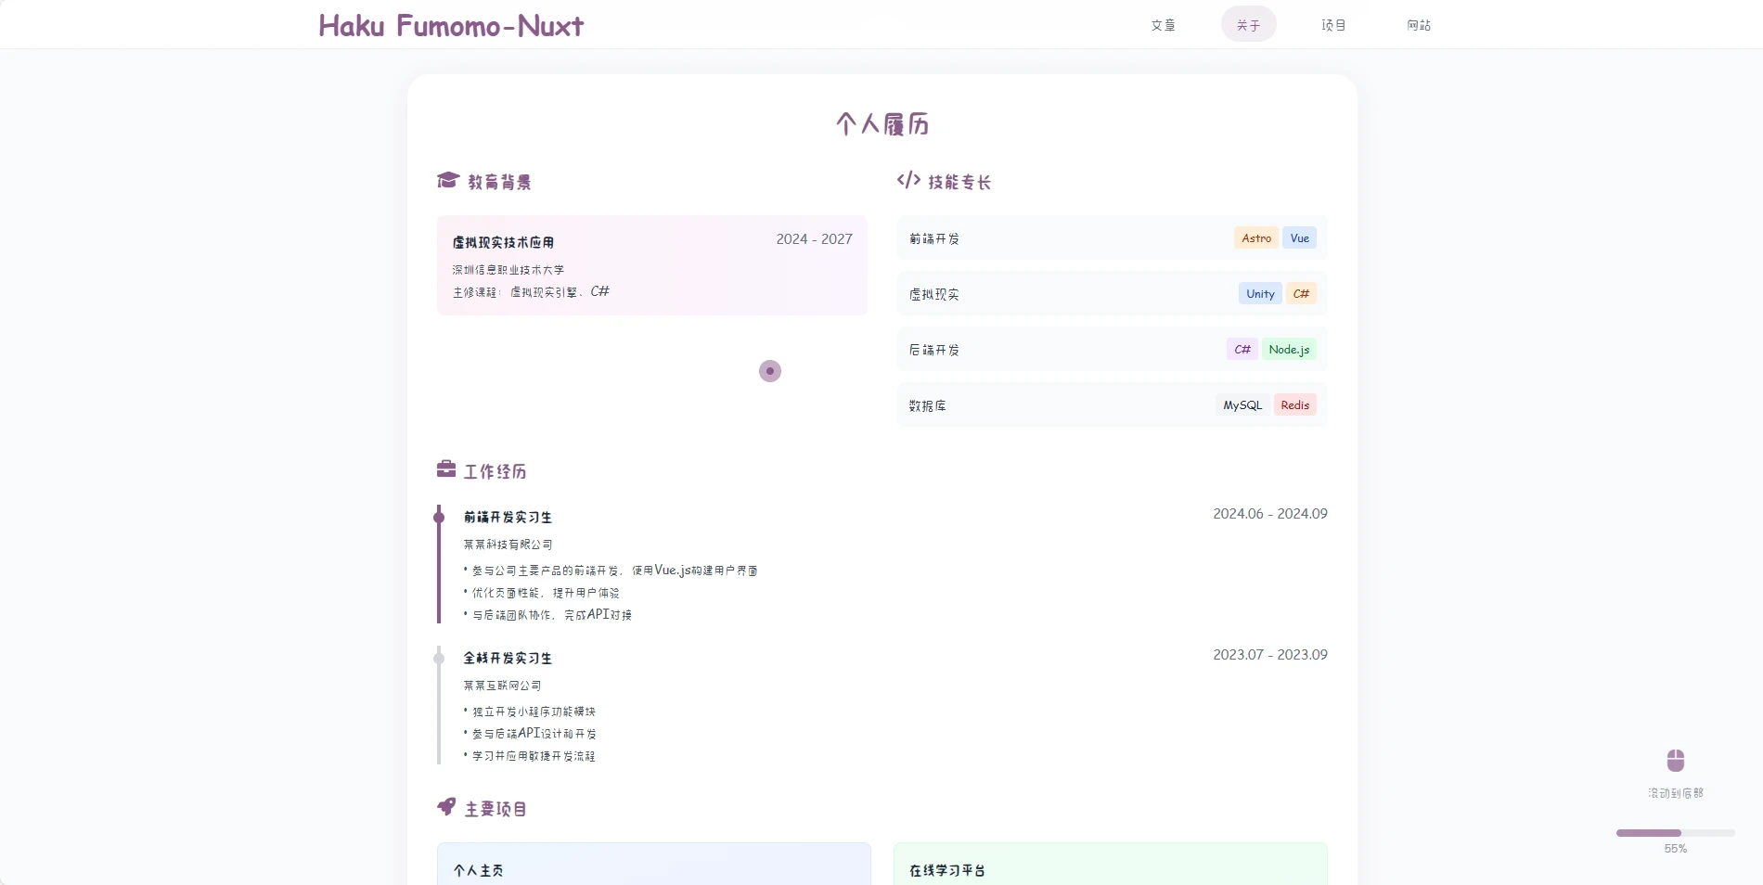Click the briefcase icon beside 工作经历
1763x885 pixels.
click(446, 469)
